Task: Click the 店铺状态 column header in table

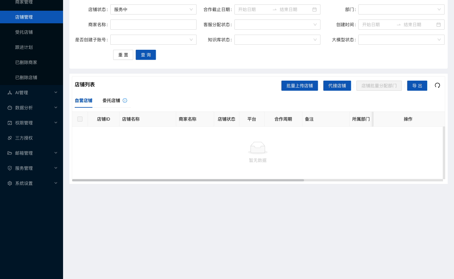Action: click(x=226, y=119)
